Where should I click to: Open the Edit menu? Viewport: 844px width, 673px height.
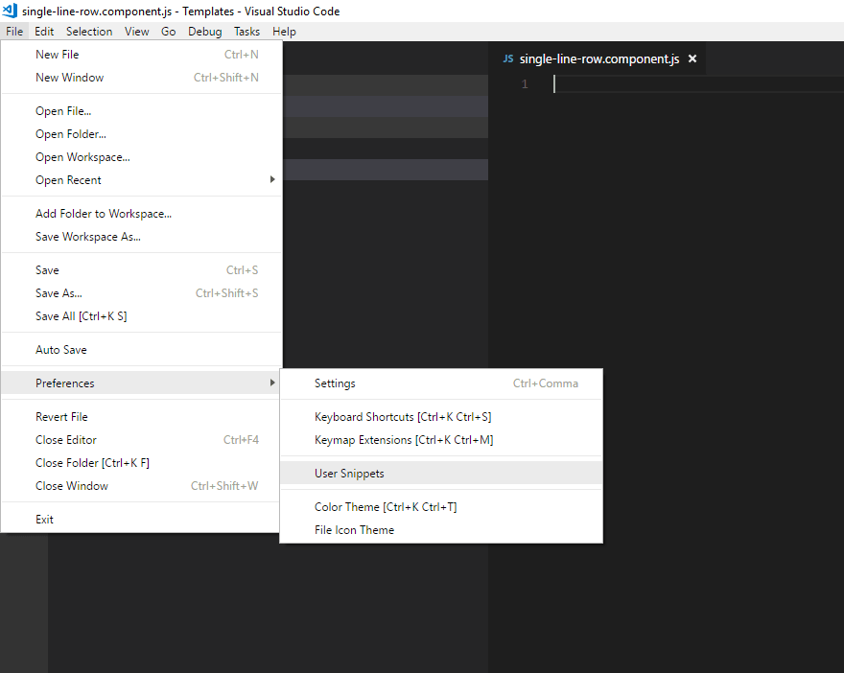point(44,32)
